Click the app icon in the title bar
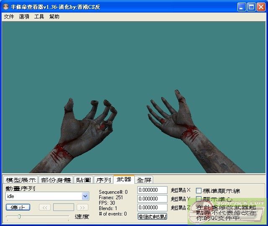268x226 pixels. tap(6, 7)
